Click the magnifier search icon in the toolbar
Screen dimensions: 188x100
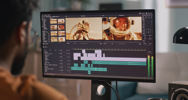[53, 16]
